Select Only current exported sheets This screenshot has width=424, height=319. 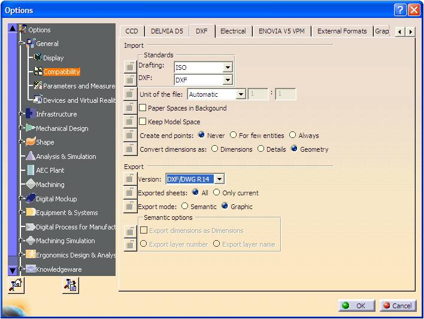click(216, 192)
